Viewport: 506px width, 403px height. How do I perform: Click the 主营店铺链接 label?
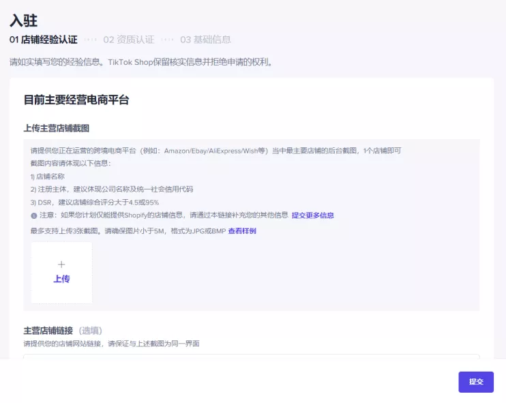(x=48, y=331)
